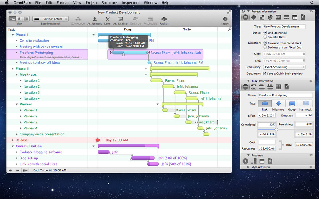Select the Company-wide presentation task
Viewport: 319px width, 199px height.
point(42,134)
